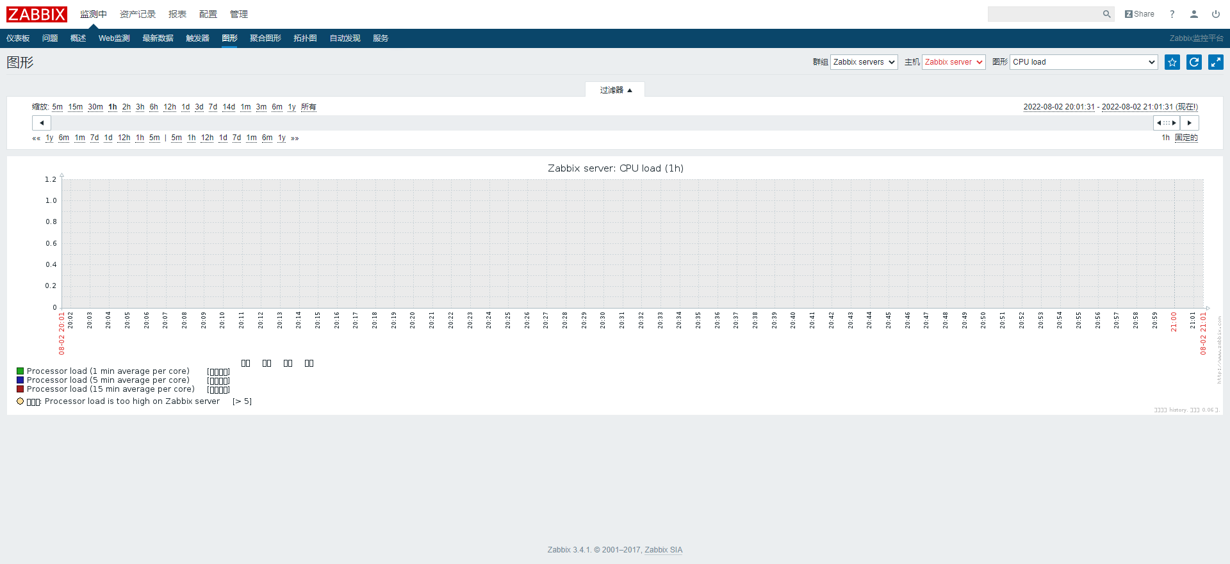This screenshot has width=1230, height=564.
Task: Open the 主机 Zabbix server dropdown
Action: pos(953,62)
